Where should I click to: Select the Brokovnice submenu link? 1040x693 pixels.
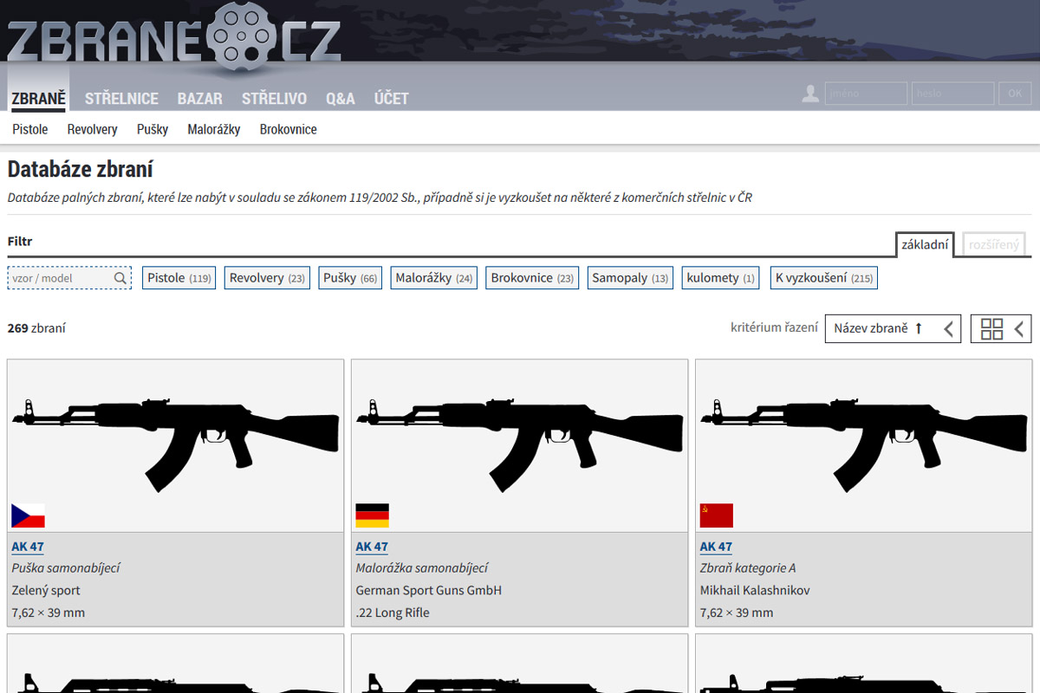pos(289,129)
